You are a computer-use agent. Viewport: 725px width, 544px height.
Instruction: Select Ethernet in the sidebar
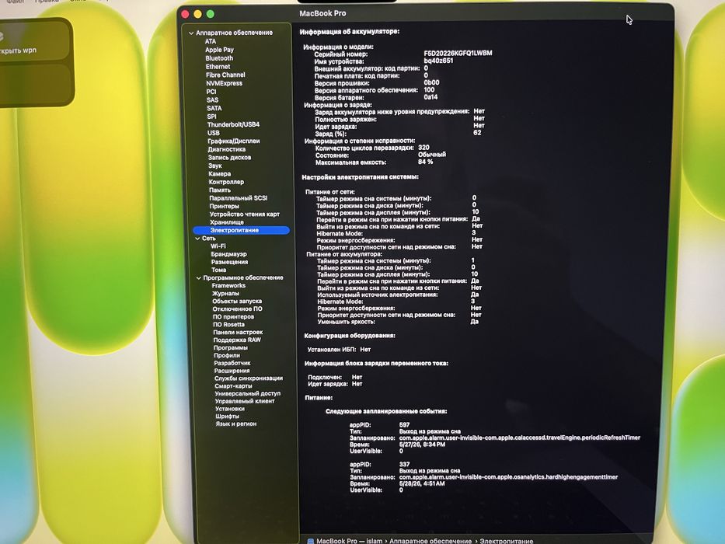pos(218,67)
